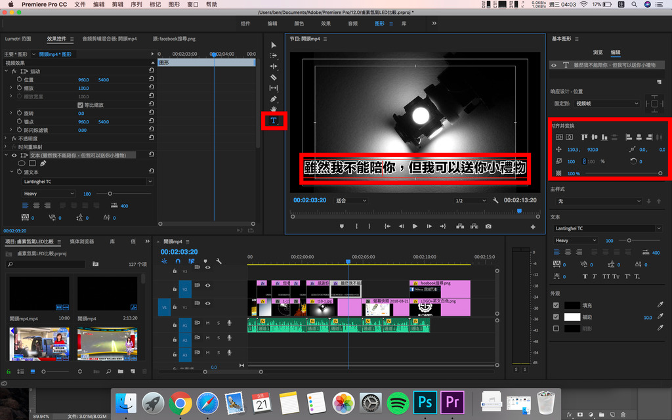
Task: Expand the 不透明度 opacity effect
Action: click(5, 138)
